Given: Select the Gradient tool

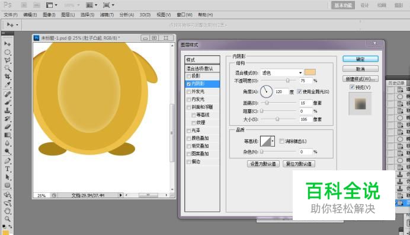Looking at the screenshot, I should tap(7, 135).
